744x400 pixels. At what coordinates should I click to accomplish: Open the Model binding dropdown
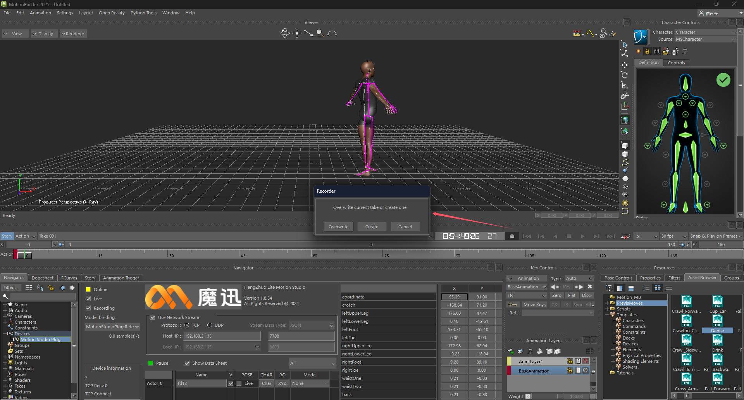[x=112, y=327]
